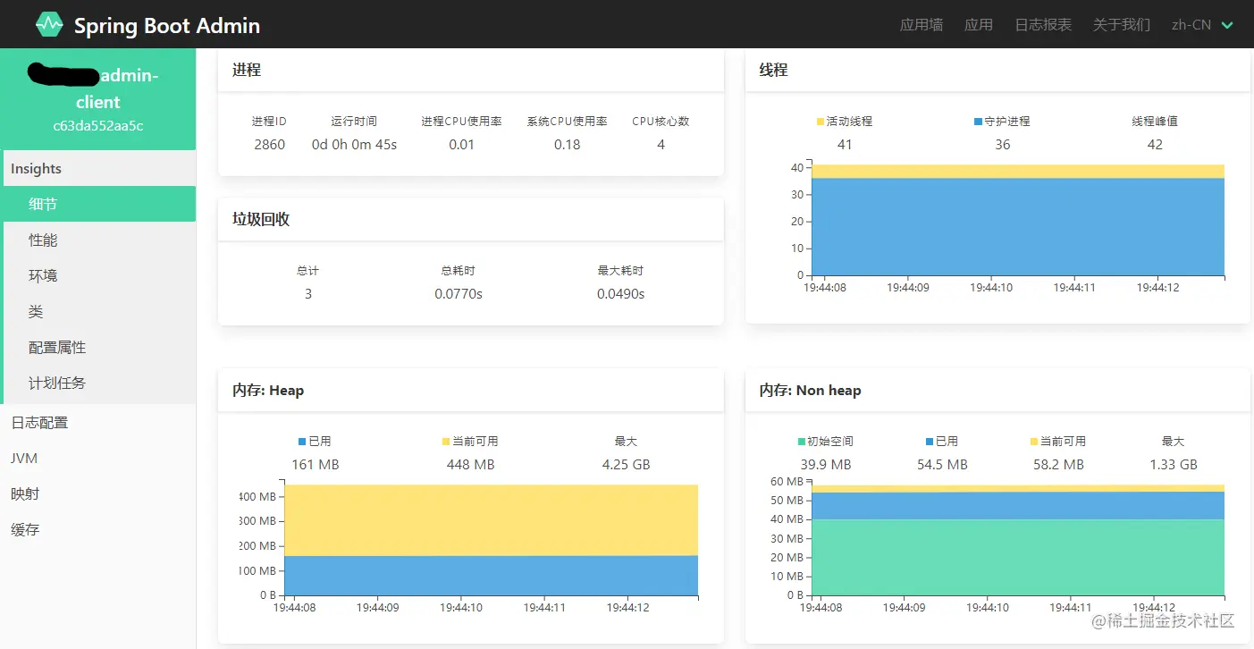Click Heap available value 448 MB

(x=470, y=465)
